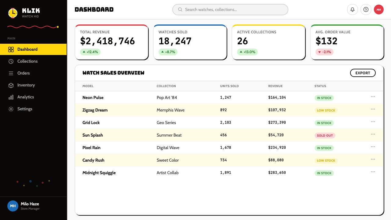
Task: Open the notifications bell icon
Action: pyautogui.click(x=353, y=9)
